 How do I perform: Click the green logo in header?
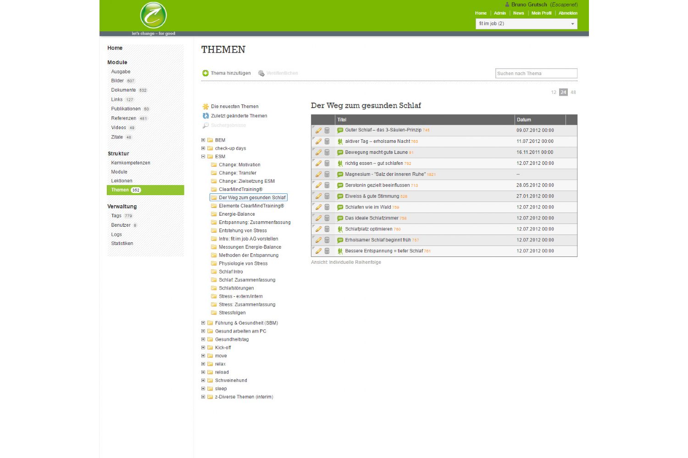click(x=153, y=16)
